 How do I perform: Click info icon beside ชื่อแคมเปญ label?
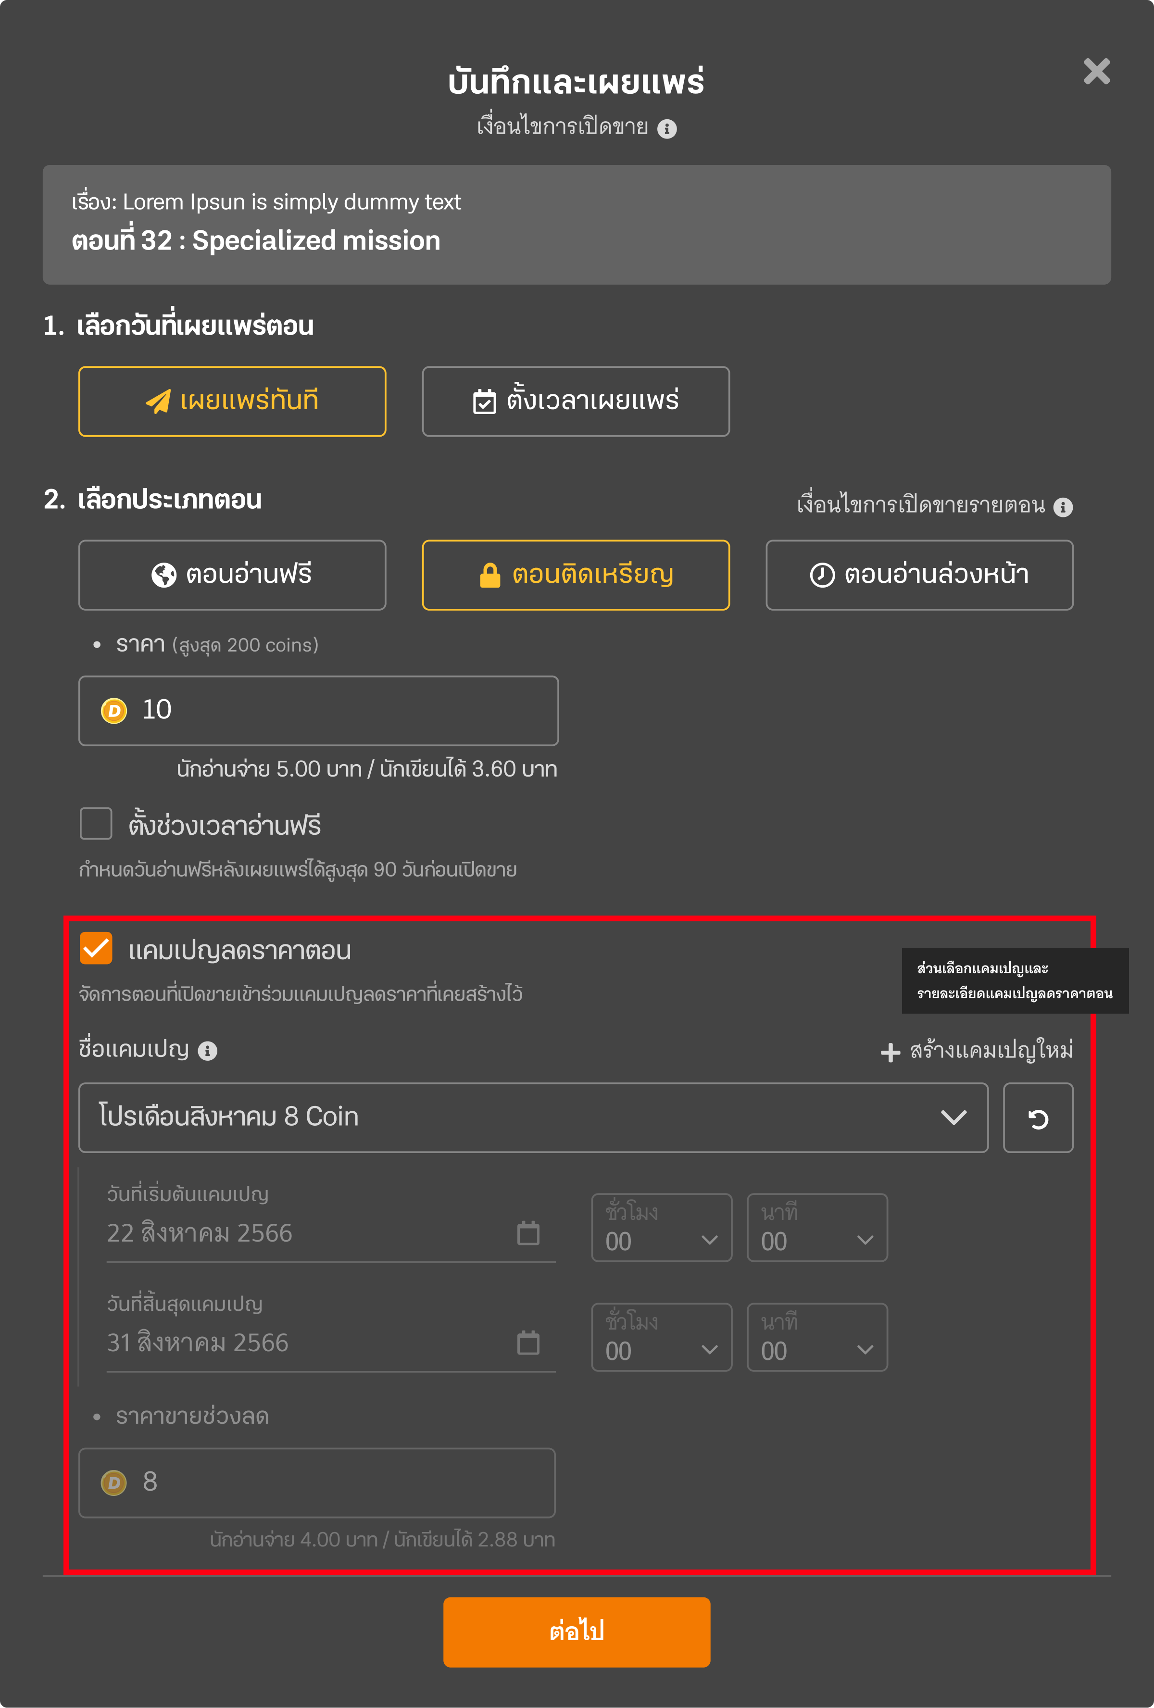tap(208, 1051)
